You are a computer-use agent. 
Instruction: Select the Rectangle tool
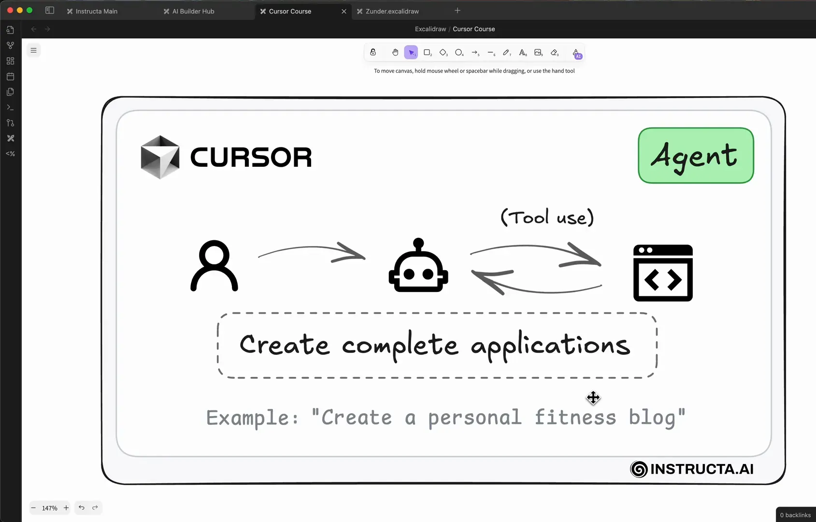[x=427, y=52]
